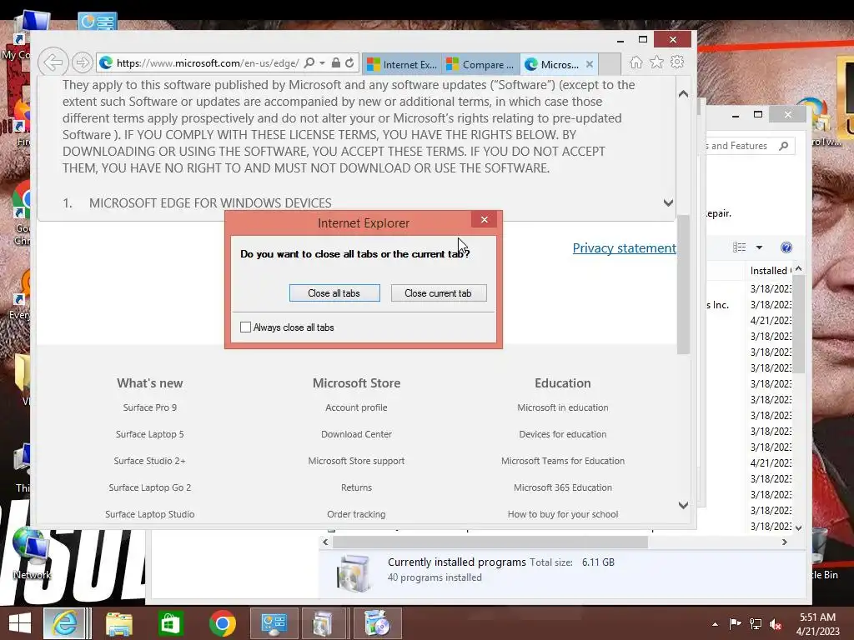This screenshot has width=854, height=640.
Task: Click the Installed On column header
Action: 769,271
